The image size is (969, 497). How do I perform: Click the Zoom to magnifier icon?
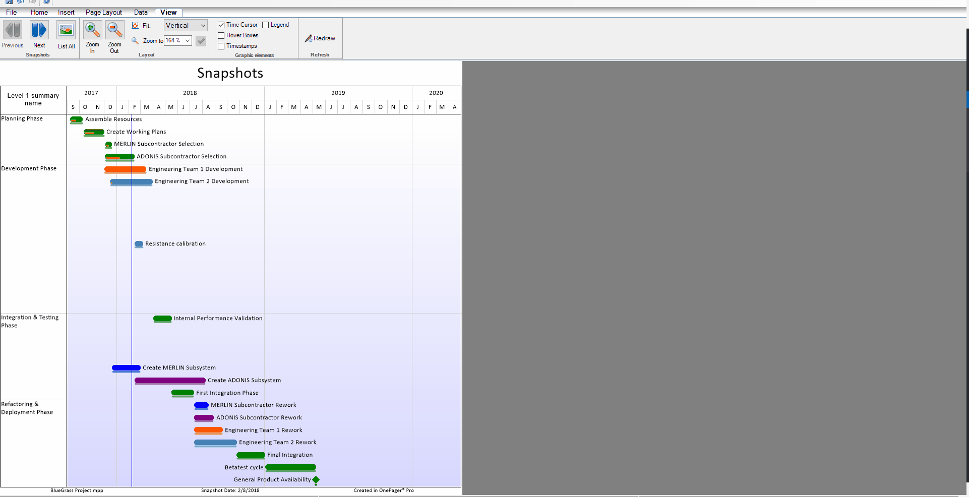point(135,40)
